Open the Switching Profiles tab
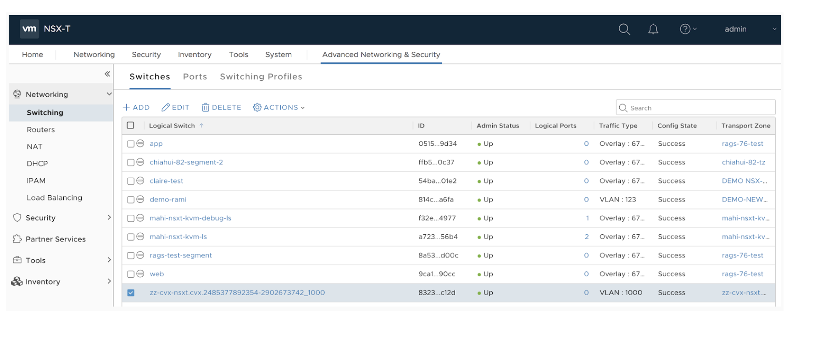Image resolution: width=834 pixels, height=340 pixels. 261,77
